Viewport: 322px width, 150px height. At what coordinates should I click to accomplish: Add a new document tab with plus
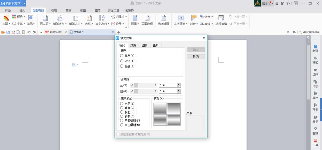click(118, 32)
